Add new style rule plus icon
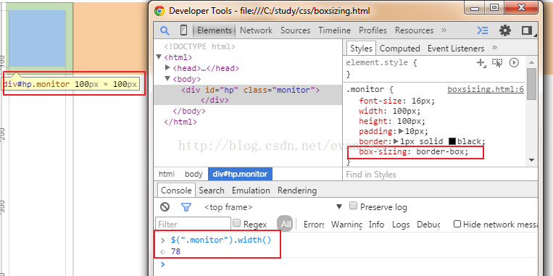The height and width of the screenshot is (276, 553). click(481, 63)
